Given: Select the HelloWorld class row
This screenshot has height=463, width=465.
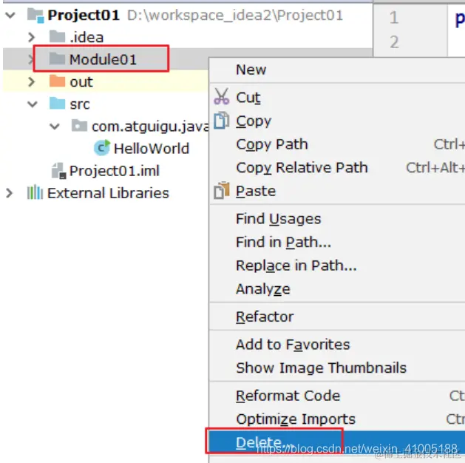Looking at the screenshot, I should point(105,149).
